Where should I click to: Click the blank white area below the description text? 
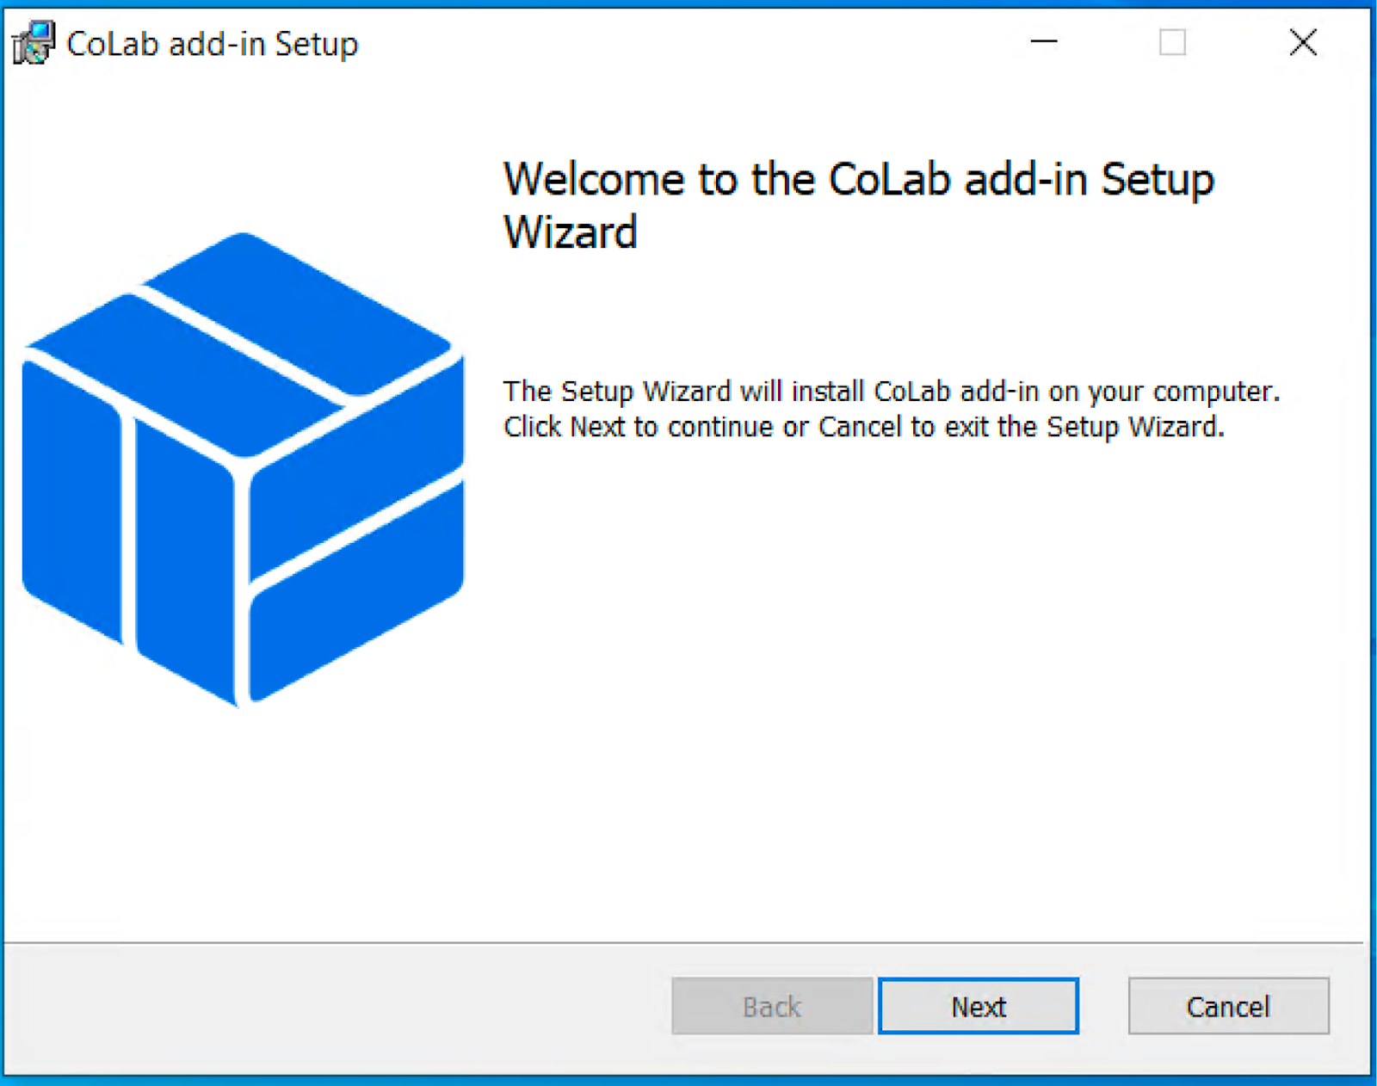(929, 688)
